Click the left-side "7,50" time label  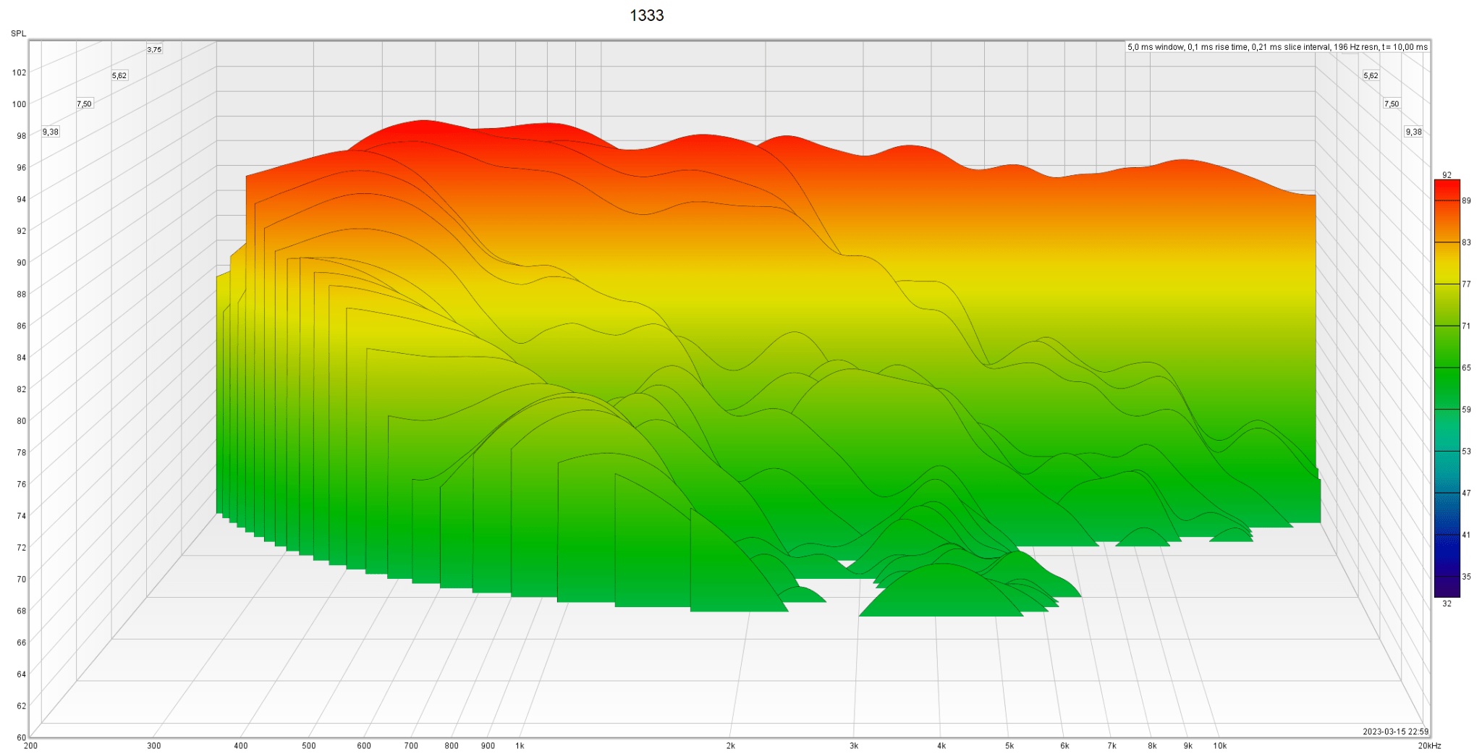(85, 103)
